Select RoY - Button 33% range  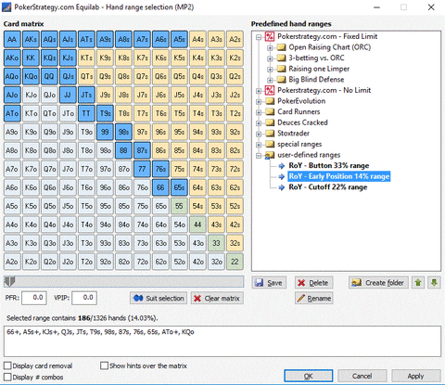[x=329, y=166]
